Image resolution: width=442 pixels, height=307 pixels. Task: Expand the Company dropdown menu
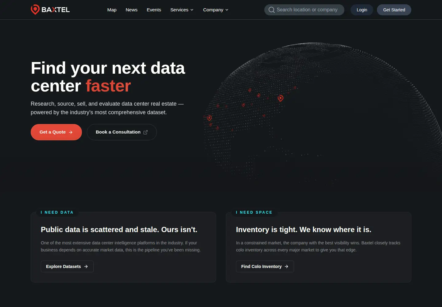215,10
